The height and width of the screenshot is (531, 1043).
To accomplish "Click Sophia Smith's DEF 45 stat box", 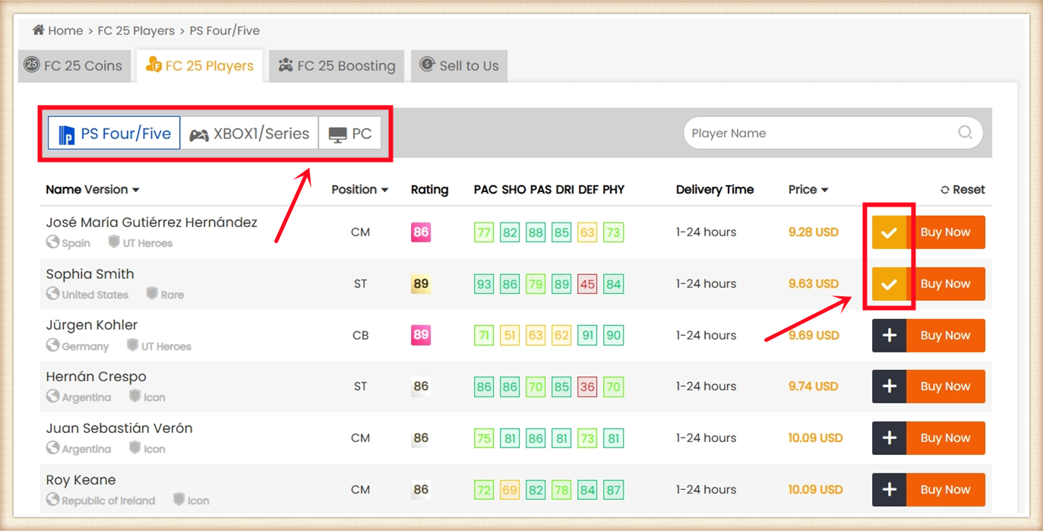I will [587, 284].
